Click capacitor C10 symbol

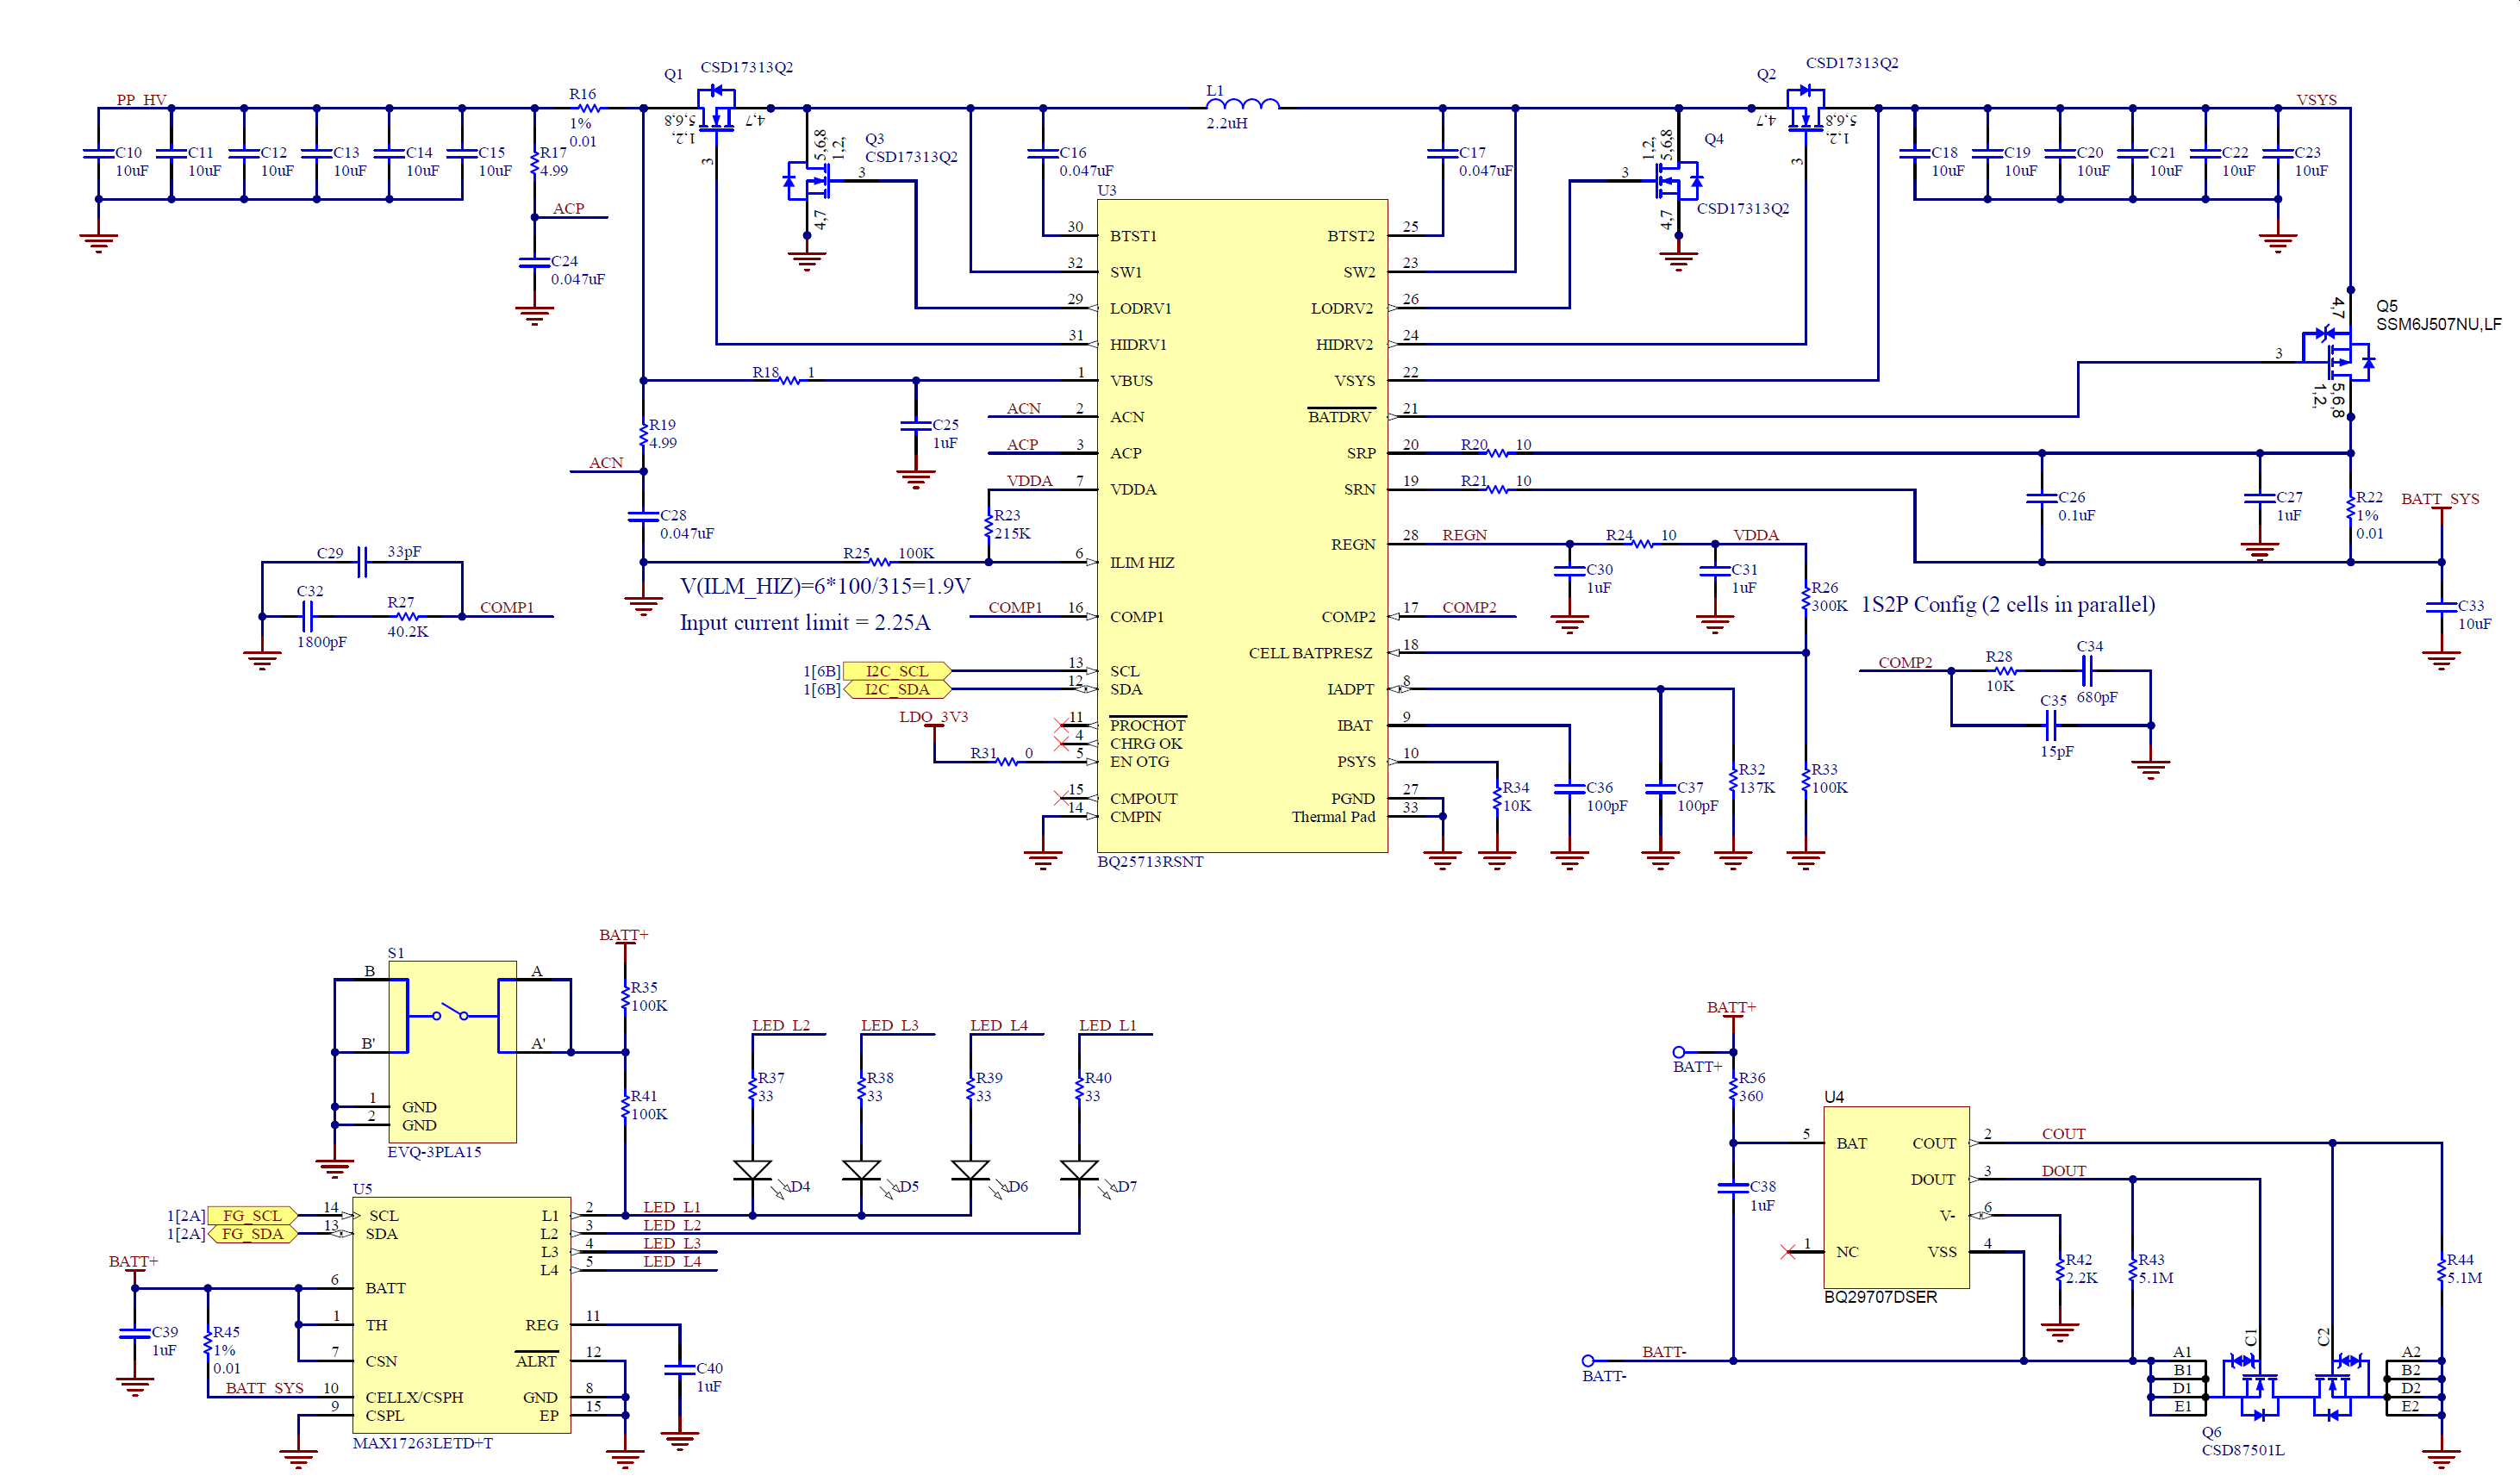(98, 154)
